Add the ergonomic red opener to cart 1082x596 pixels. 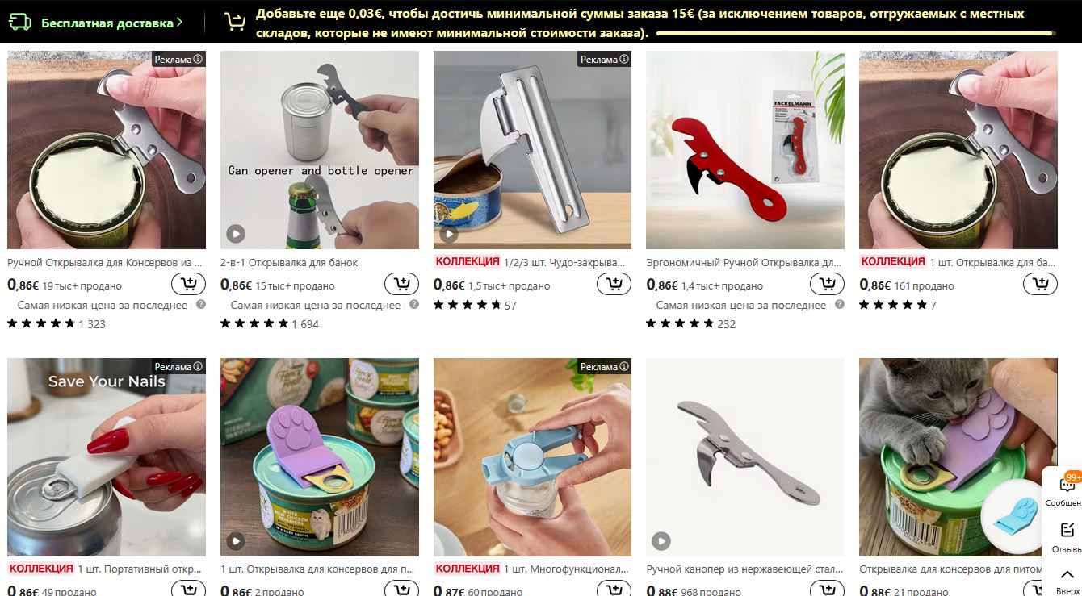point(827,284)
